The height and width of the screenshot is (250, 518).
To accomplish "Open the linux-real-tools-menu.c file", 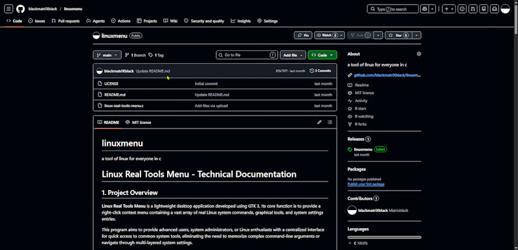I will tap(124, 106).
